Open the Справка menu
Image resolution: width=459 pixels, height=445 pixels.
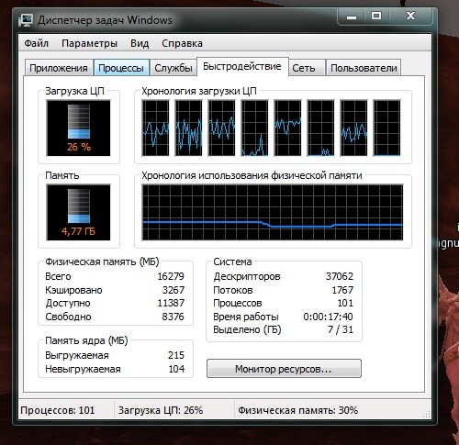(x=182, y=43)
